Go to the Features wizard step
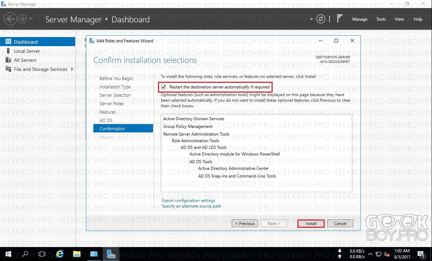This screenshot has height=261, width=432. tap(108, 112)
